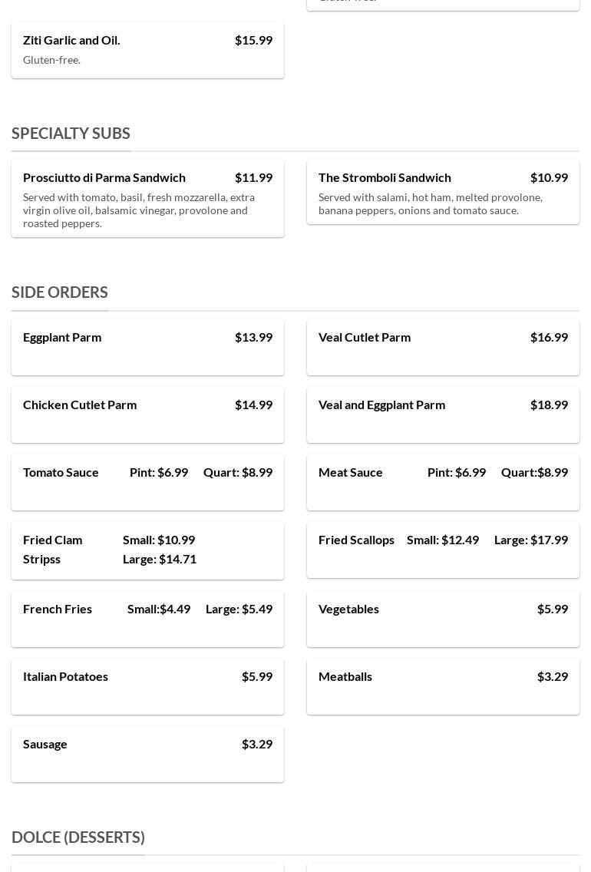This screenshot has height=872, width=591.
Task: Add Eggplant Parm side order
Action: 147,347
